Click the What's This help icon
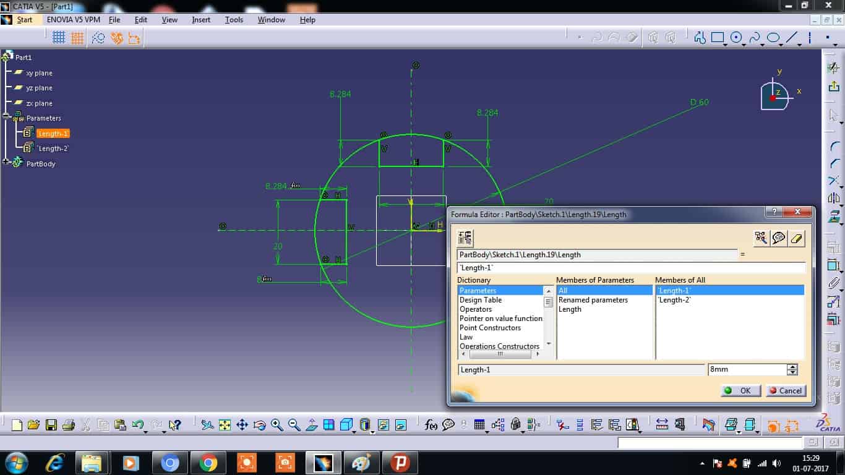 pos(175,425)
